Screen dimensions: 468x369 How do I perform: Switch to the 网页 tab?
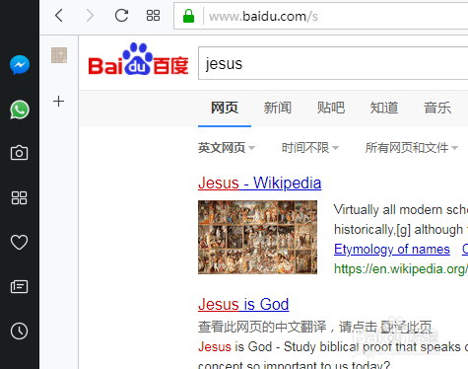[x=225, y=108]
